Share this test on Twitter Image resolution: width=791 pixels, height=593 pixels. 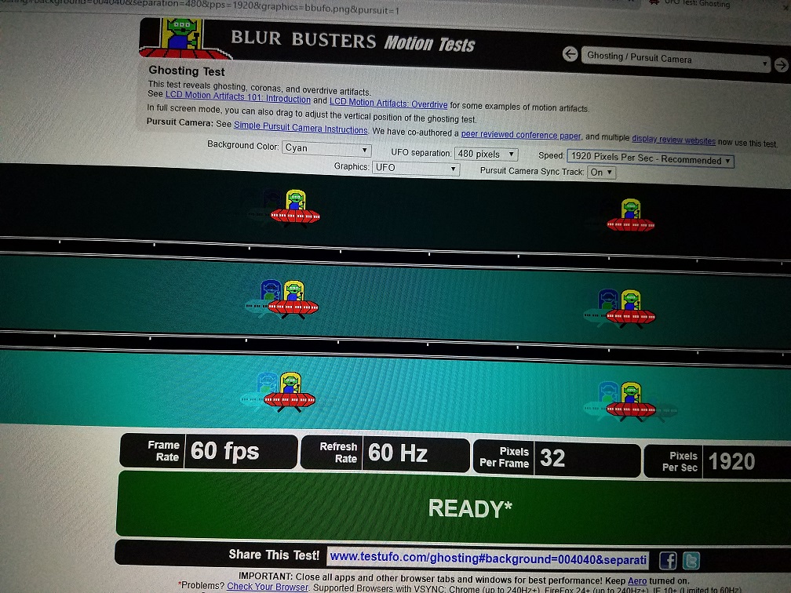[x=691, y=561]
